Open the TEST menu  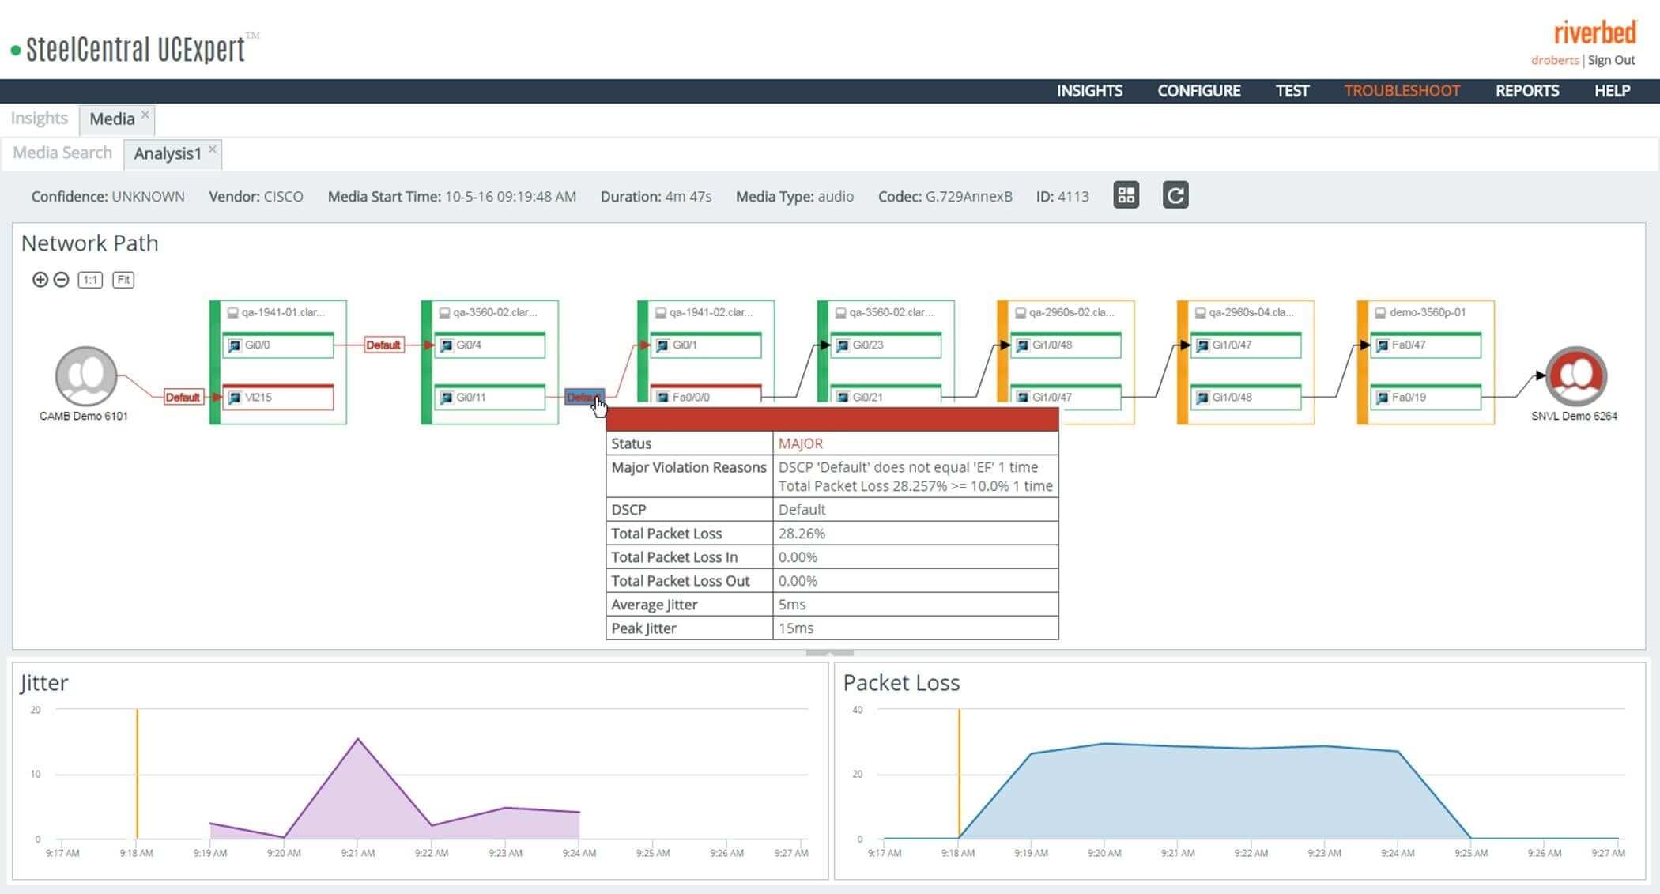(x=1292, y=91)
